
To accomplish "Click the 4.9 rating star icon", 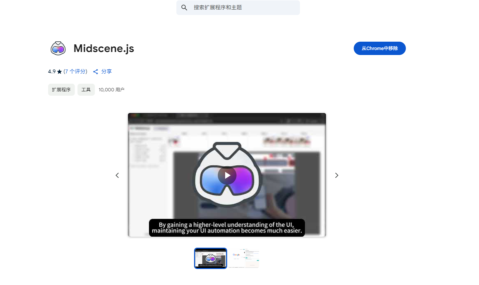I will tap(59, 72).
